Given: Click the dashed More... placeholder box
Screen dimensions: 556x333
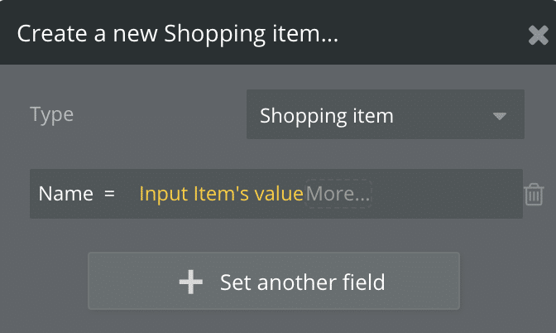Looking at the screenshot, I should tap(339, 194).
